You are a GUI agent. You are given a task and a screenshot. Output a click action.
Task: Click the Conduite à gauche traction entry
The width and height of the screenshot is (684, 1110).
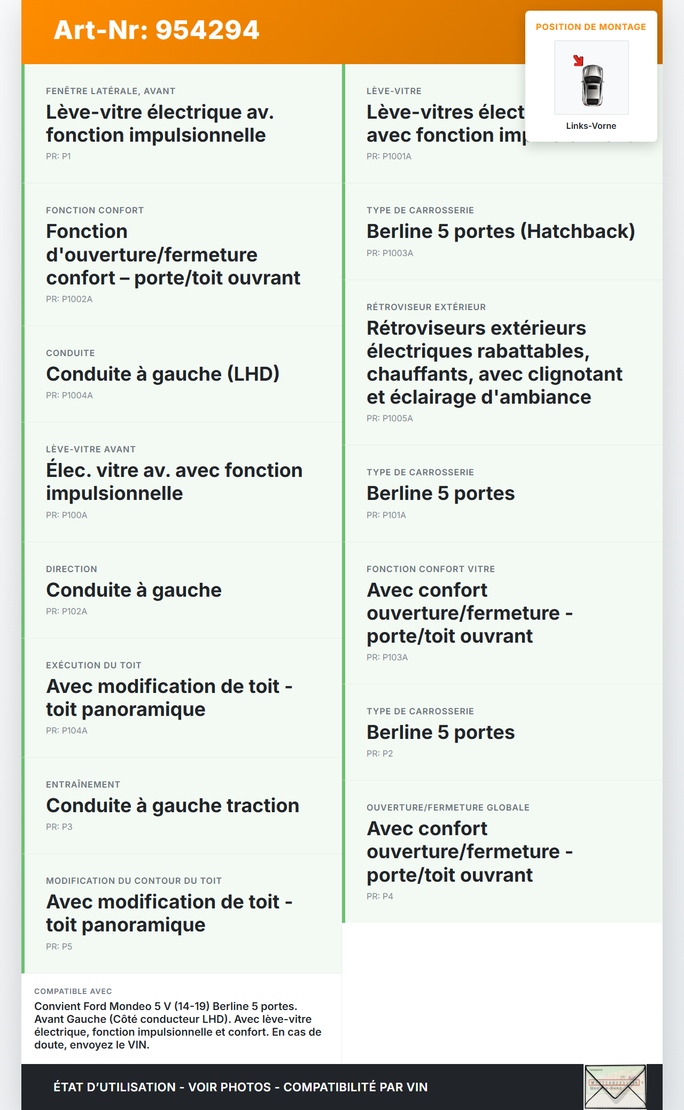(x=173, y=806)
